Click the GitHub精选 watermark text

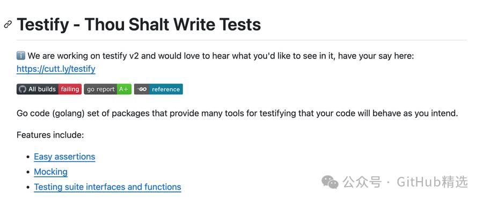(x=432, y=182)
